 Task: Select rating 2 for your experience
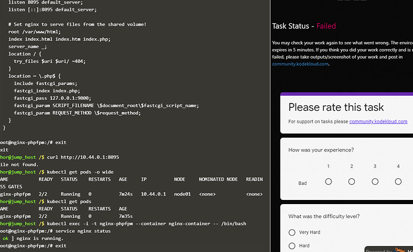tap(351, 181)
